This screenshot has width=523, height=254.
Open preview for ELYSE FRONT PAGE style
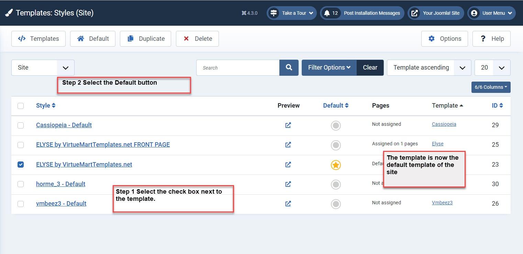point(288,145)
